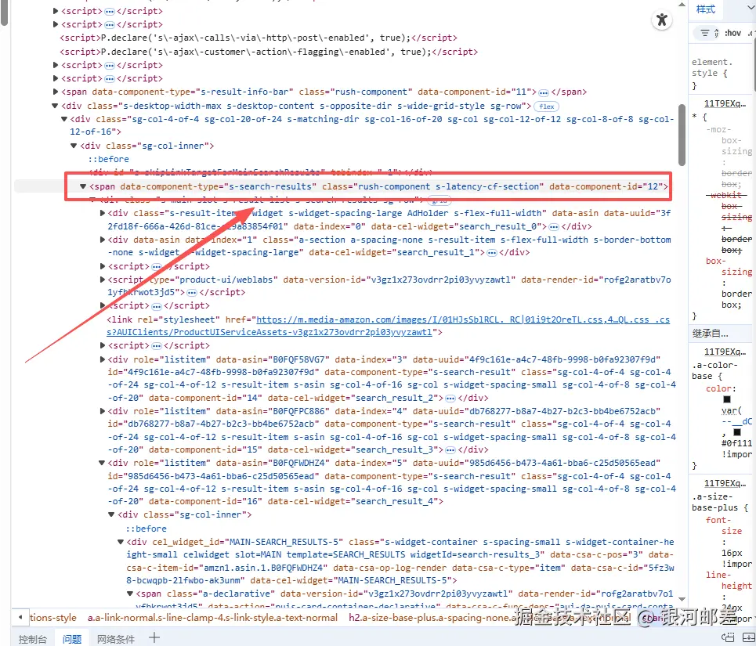Click the ellipsis in the s-result-info-bar span
Viewport: 756px width, 646px height.
[x=544, y=92]
